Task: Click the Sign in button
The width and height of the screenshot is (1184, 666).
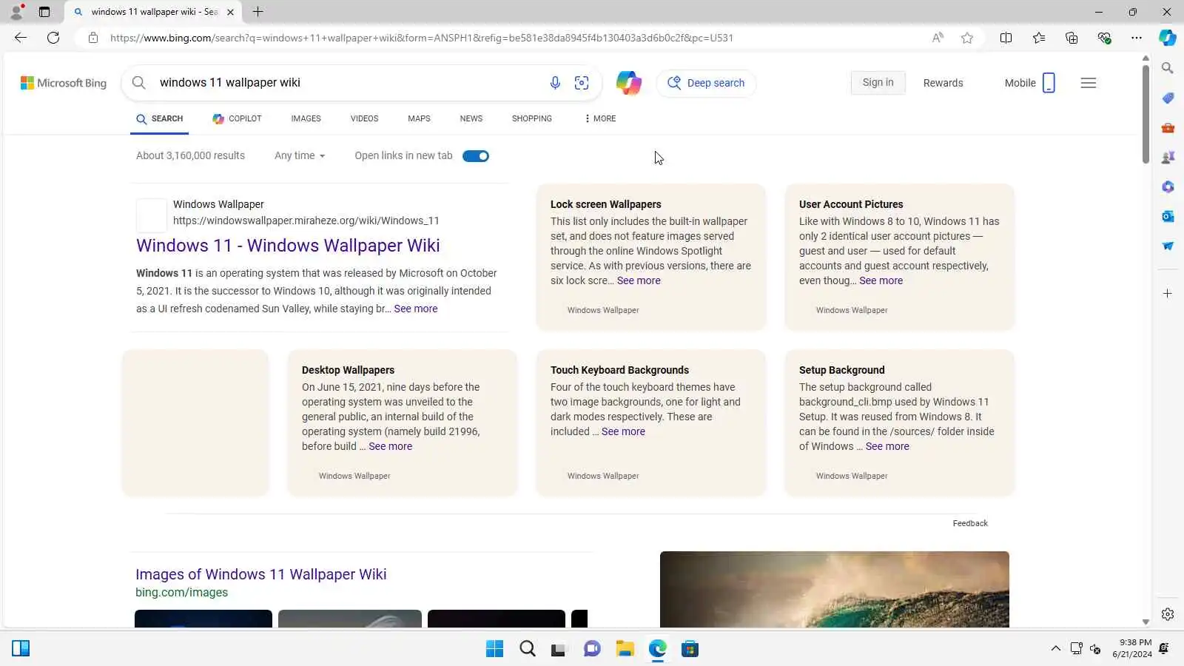Action: (878, 83)
